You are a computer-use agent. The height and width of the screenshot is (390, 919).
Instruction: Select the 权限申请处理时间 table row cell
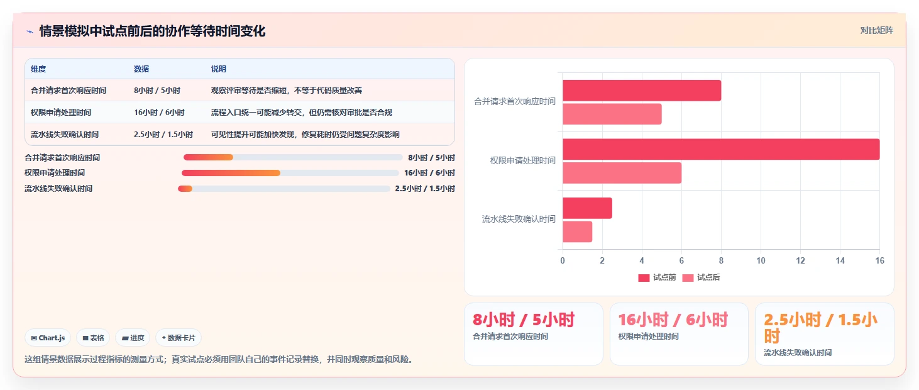(61, 113)
